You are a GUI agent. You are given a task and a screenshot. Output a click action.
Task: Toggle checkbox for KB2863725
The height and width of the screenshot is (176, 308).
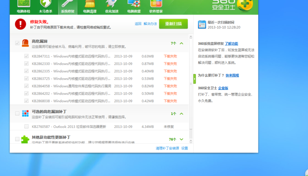(26, 78)
